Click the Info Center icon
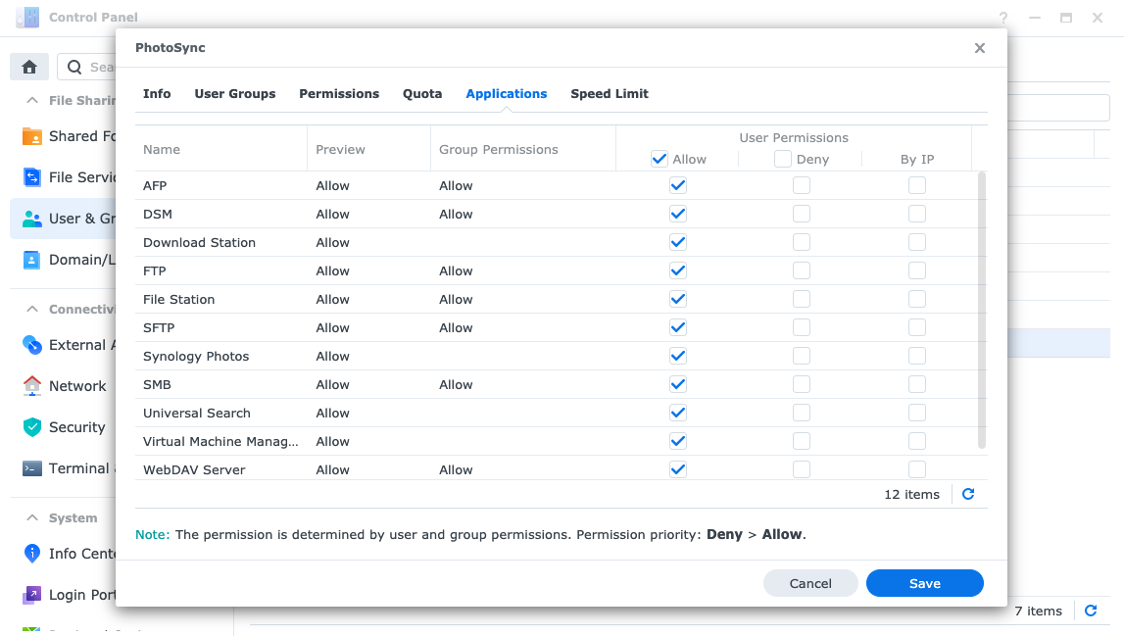The height and width of the screenshot is (636, 1124). (32, 554)
